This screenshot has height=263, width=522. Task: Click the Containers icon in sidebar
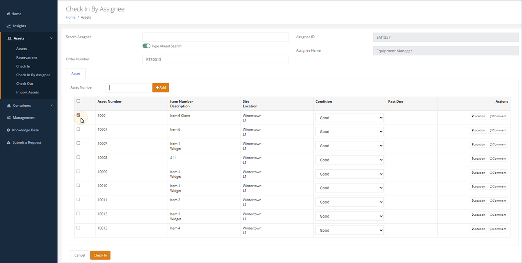(9, 106)
